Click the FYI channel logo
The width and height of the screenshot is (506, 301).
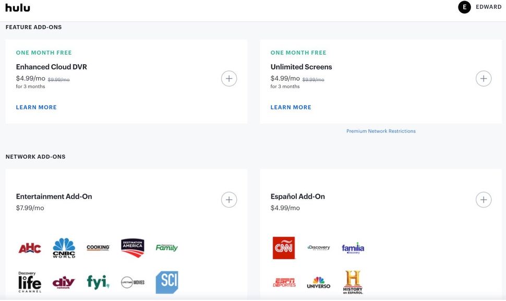[98, 282]
